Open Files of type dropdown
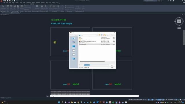 96,67
